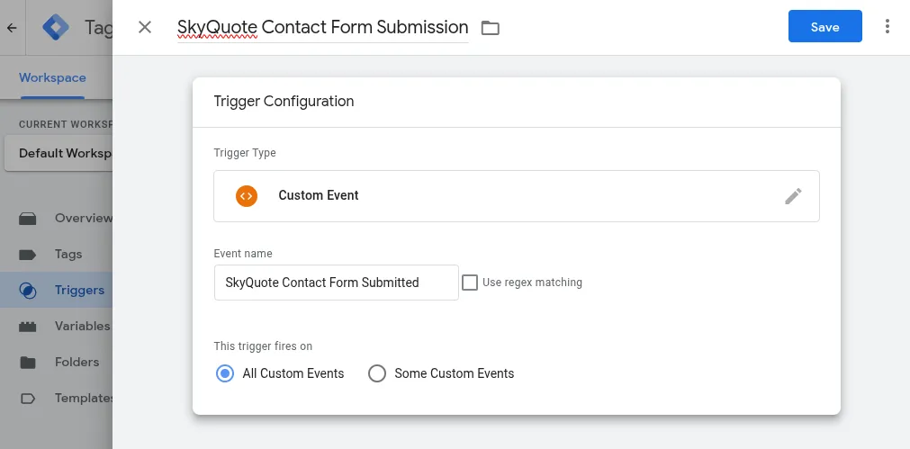
Task: Click the Trigger Configuration heading
Action: pos(284,101)
